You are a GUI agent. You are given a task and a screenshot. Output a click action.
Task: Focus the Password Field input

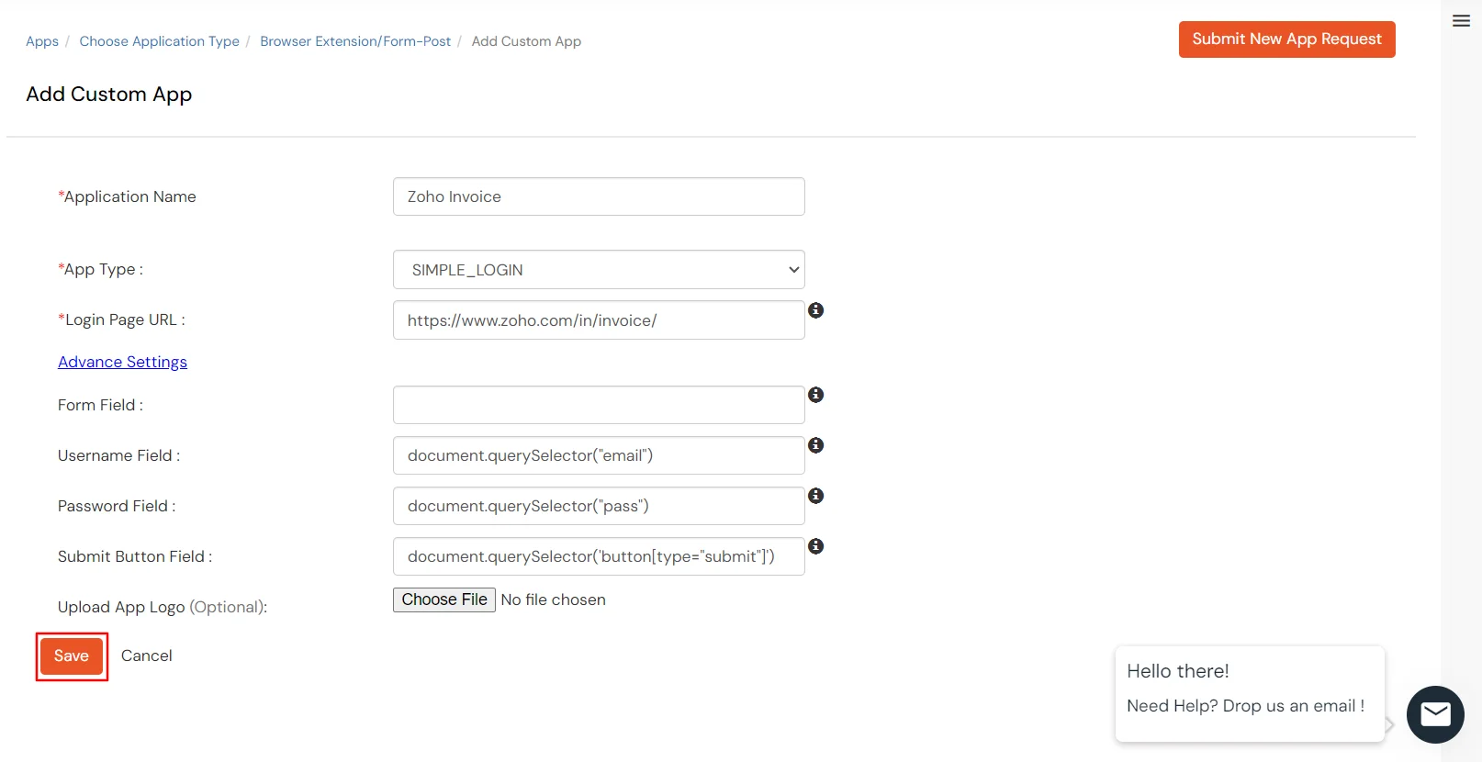599,506
